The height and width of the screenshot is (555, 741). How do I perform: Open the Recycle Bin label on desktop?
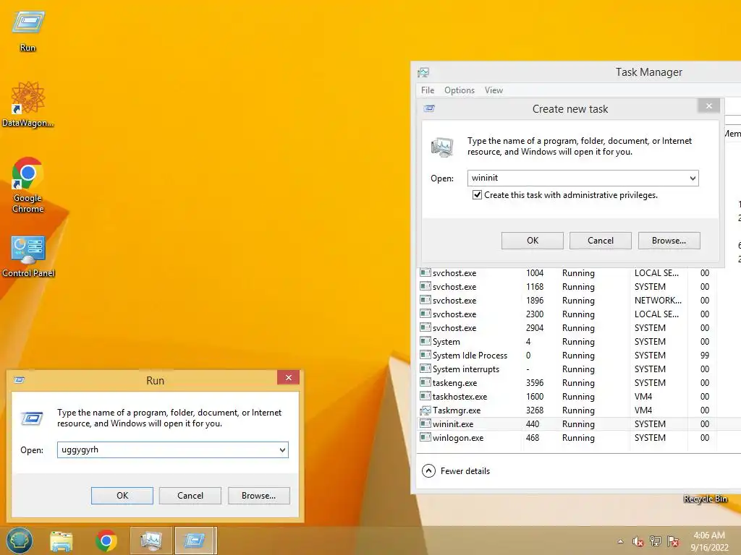(x=705, y=499)
